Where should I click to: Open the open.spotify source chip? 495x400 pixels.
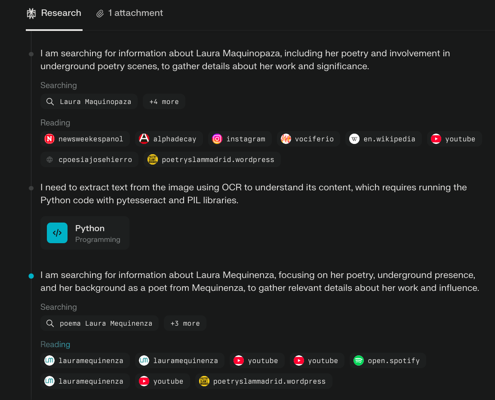387,360
